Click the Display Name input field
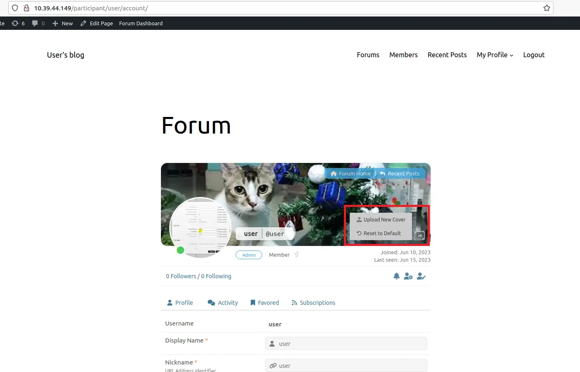Screen dimensions: 580x372 346,343
